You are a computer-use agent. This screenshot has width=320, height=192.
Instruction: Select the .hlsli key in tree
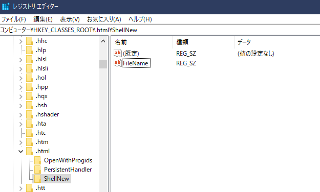pyautogui.click(x=42, y=68)
